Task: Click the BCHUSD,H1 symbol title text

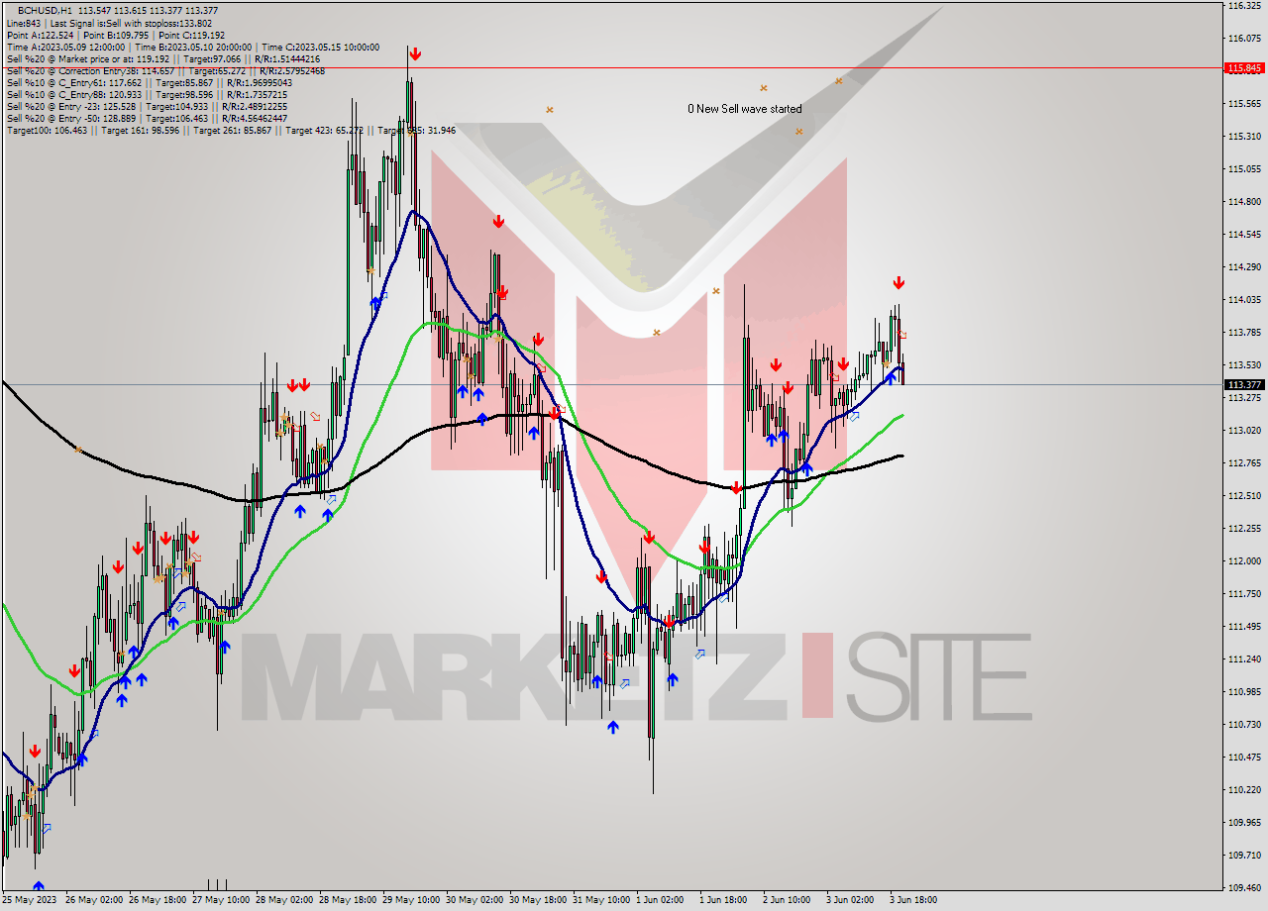Action: (x=46, y=10)
